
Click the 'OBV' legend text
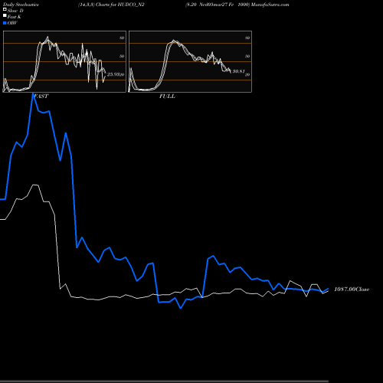(12, 23)
